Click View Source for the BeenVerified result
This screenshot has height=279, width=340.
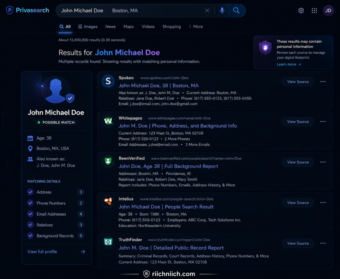pyautogui.click(x=298, y=162)
